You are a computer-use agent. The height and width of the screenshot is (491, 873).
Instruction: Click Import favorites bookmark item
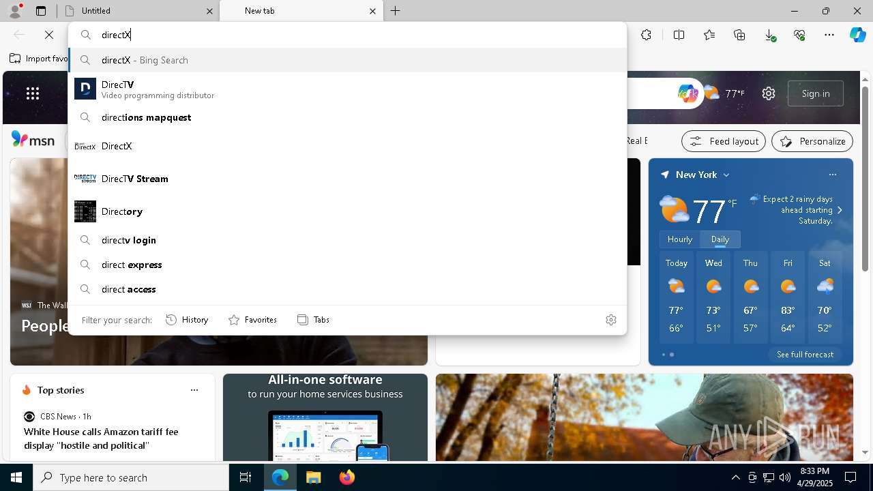tap(39, 59)
